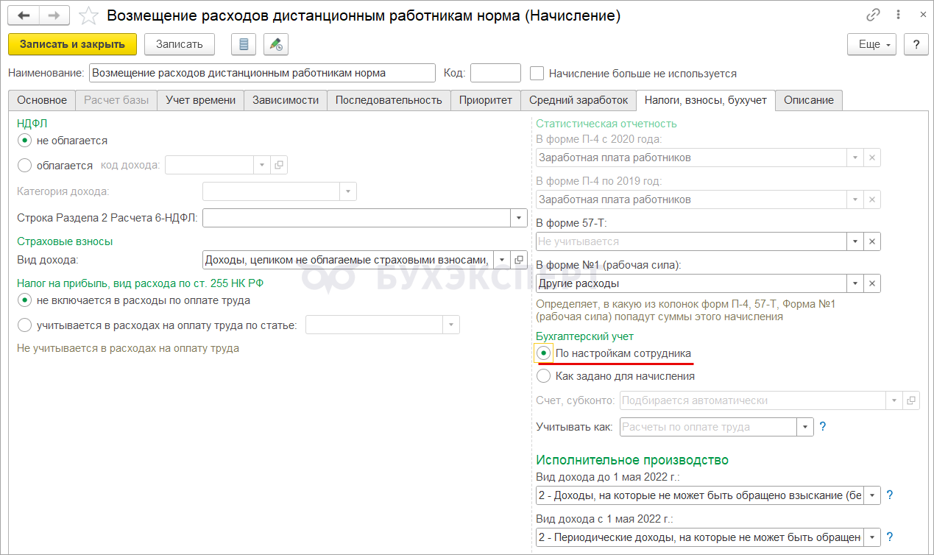Switch to the Учет времени tab
Viewport: 934px width, 555px height.
[201, 100]
